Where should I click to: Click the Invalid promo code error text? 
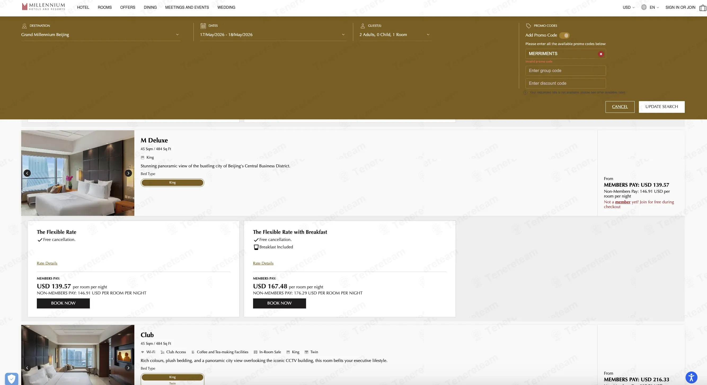point(539,62)
